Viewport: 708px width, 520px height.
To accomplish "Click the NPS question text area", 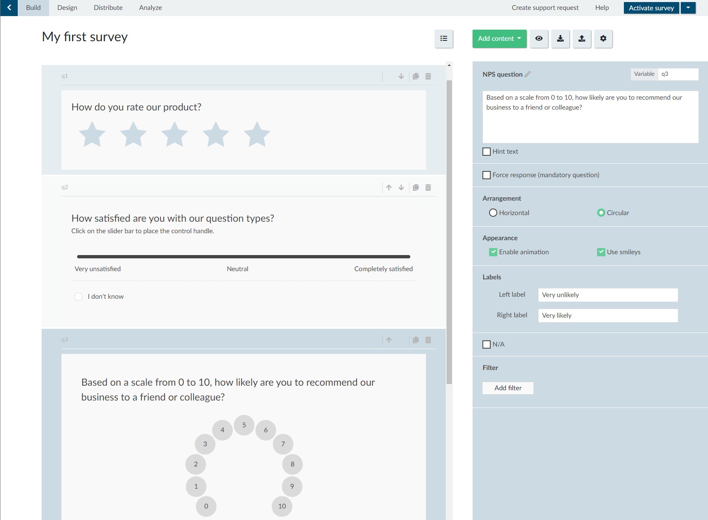I will [590, 117].
